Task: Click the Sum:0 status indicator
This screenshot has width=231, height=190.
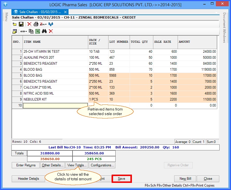Action: tap(212, 142)
